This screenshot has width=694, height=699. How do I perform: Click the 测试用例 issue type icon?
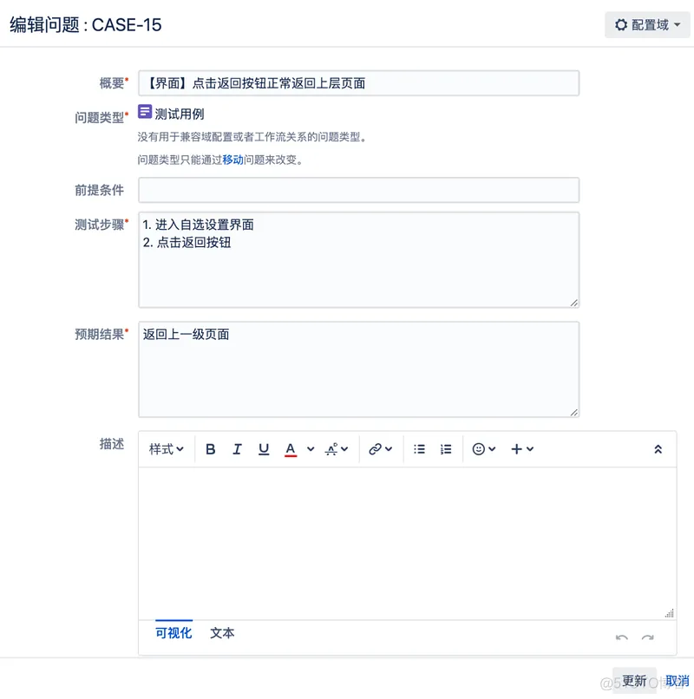[x=145, y=112]
